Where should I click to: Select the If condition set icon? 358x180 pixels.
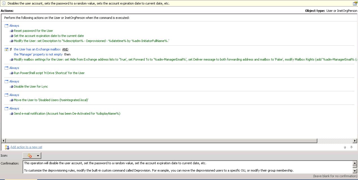point(6,49)
